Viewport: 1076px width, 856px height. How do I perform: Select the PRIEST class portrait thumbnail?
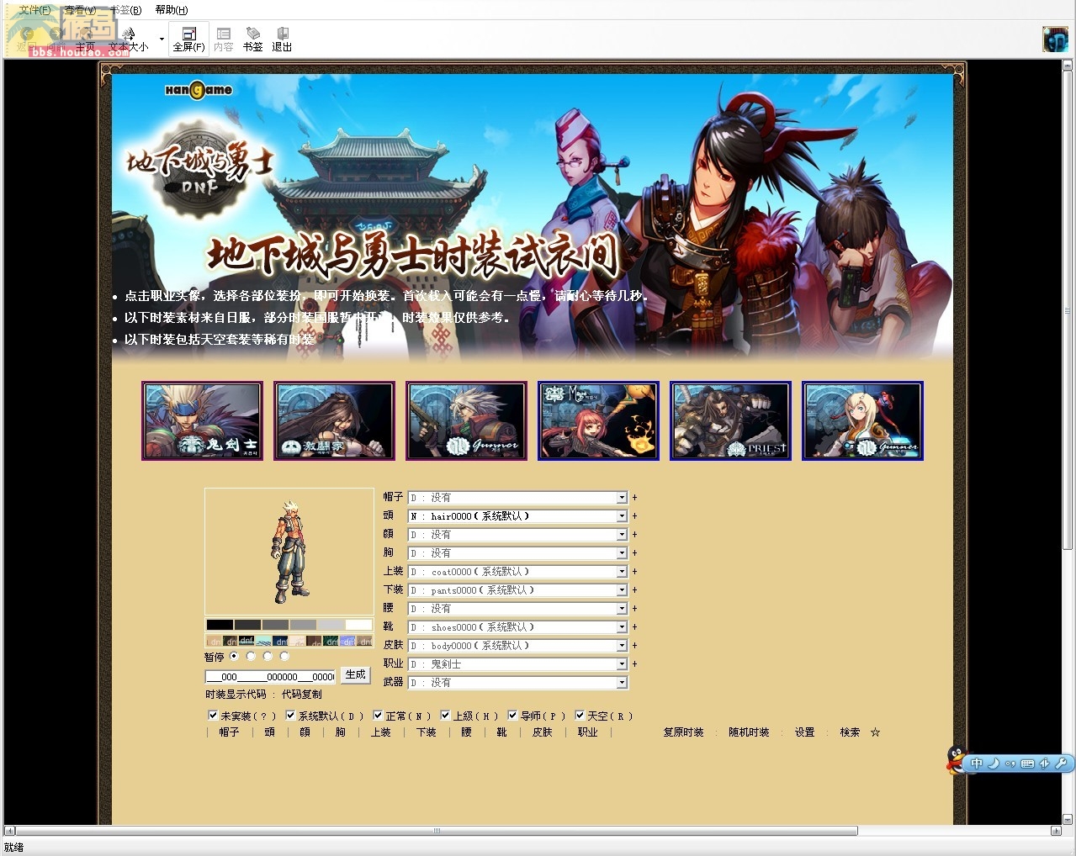point(730,420)
